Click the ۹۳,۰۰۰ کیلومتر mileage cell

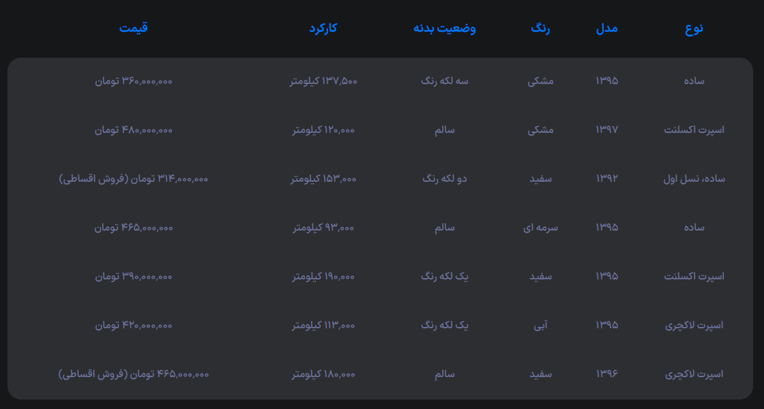323,227
